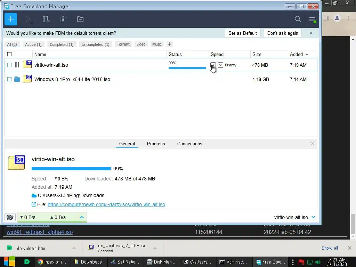Open Administrator command prompt taskbar item
356x267 pixels.
[x=233, y=262]
